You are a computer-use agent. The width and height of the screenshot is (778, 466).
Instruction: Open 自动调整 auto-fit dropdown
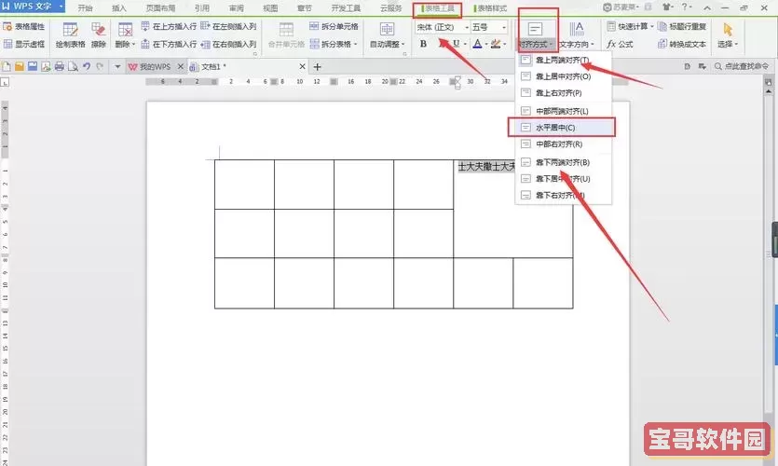pyautogui.click(x=388, y=35)
